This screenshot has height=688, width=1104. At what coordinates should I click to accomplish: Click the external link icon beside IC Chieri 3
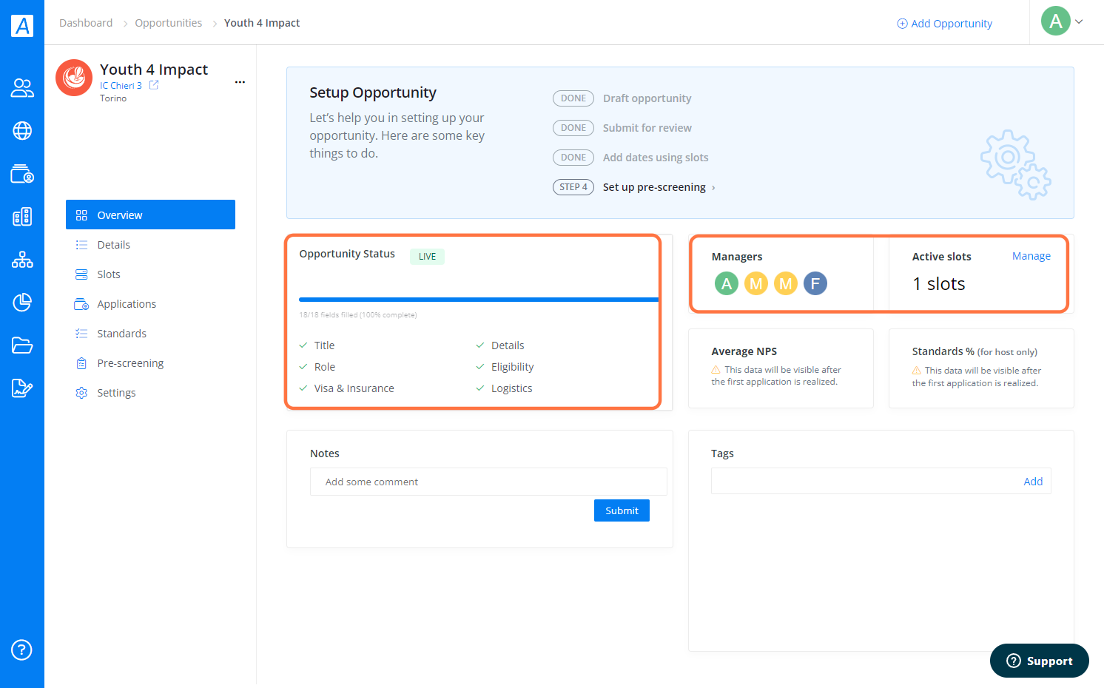click(x=154, y=85)
